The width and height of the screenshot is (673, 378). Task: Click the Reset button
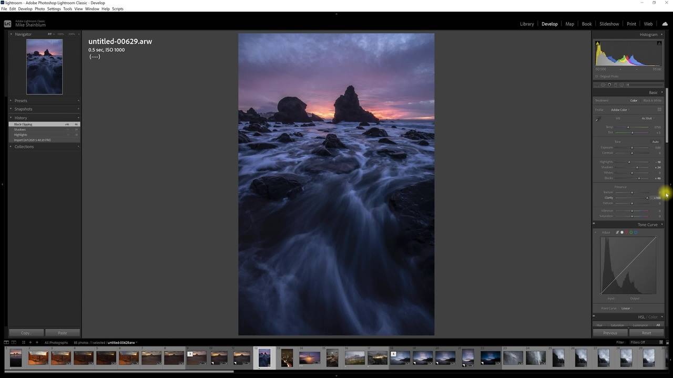[x=646, y=333]
